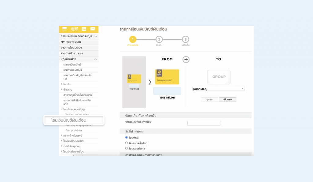This screenshot has height=182, width=313.
Task: Select โอนทันที radio option
Action: pyautogui.click(x=127, y=137)
